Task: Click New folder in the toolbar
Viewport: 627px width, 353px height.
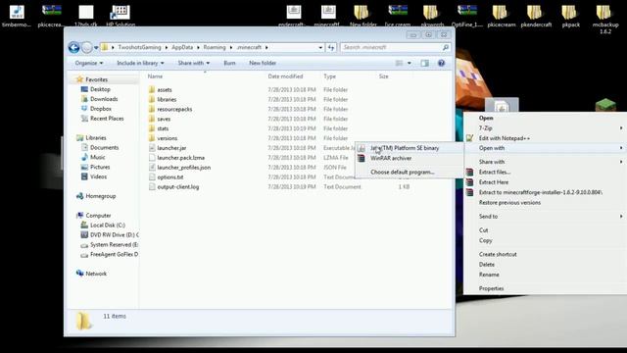Action: point(263,63)
